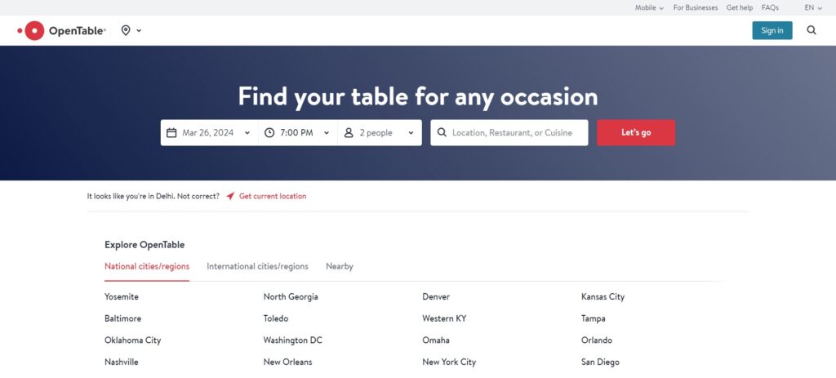Open the EN language dropdown
The width and height of the screenshot is (836, 378).
click(x=813, y=8)
